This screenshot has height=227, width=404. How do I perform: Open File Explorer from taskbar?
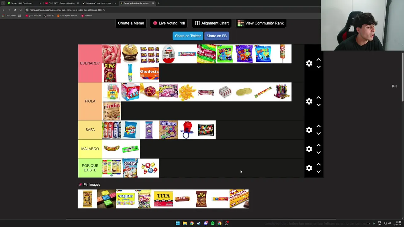click(185, 223)
